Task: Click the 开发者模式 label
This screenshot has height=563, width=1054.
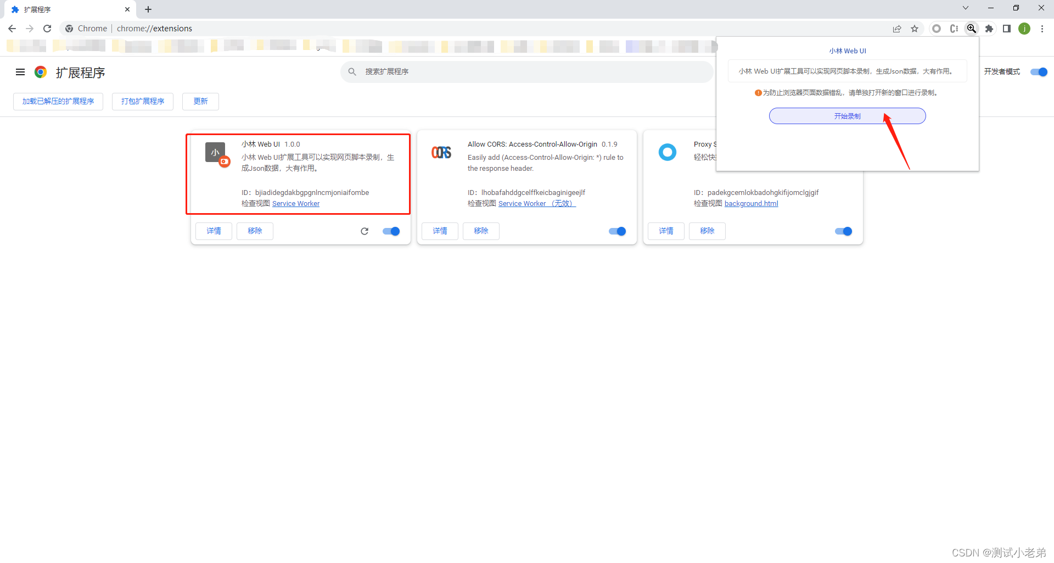Action: point(1002,72)
